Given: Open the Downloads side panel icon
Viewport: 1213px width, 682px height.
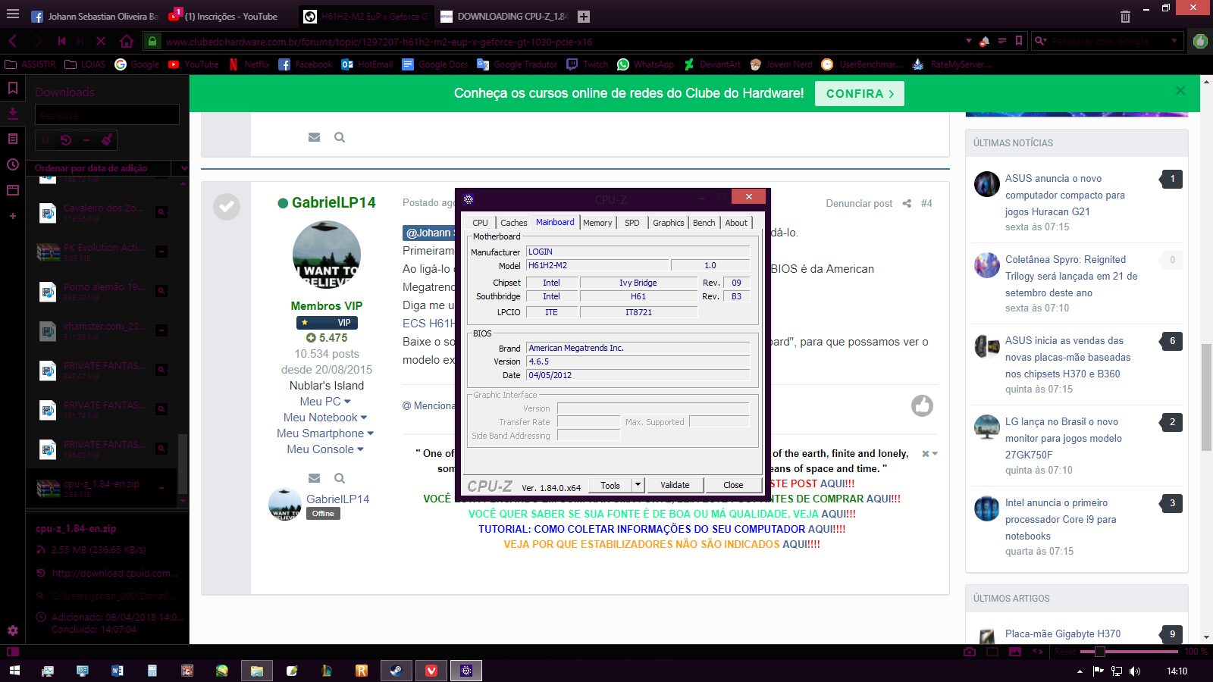Looking at the screenshot, I should point(13,114).
